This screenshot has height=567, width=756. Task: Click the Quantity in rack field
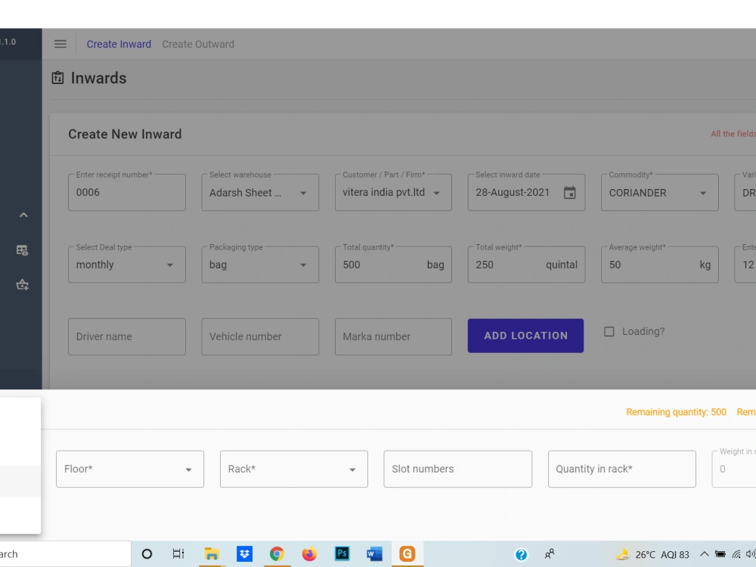click(621, 469)
